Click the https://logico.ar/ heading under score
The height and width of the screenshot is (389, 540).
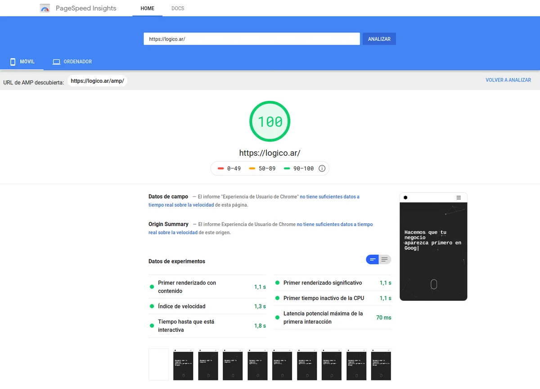(270, 153)
